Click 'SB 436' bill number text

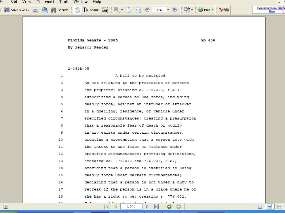point(208,40)
